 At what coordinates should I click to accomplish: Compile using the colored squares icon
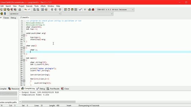(65, 10)
